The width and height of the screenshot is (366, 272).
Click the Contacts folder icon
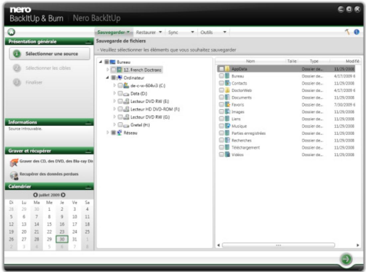[x=228, y=83]
